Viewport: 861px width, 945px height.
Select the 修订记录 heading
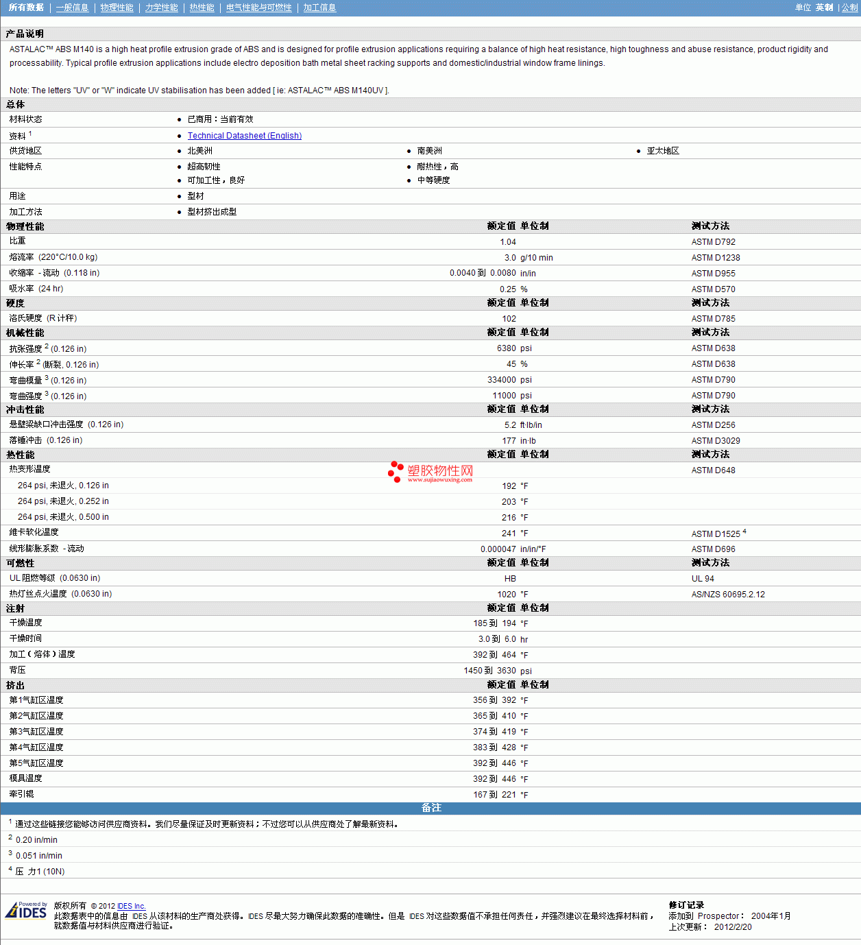point(686,905)
